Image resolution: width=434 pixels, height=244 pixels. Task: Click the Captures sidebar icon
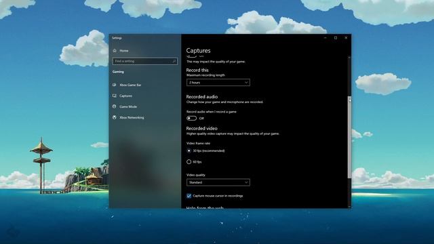(x=115, y=96)
